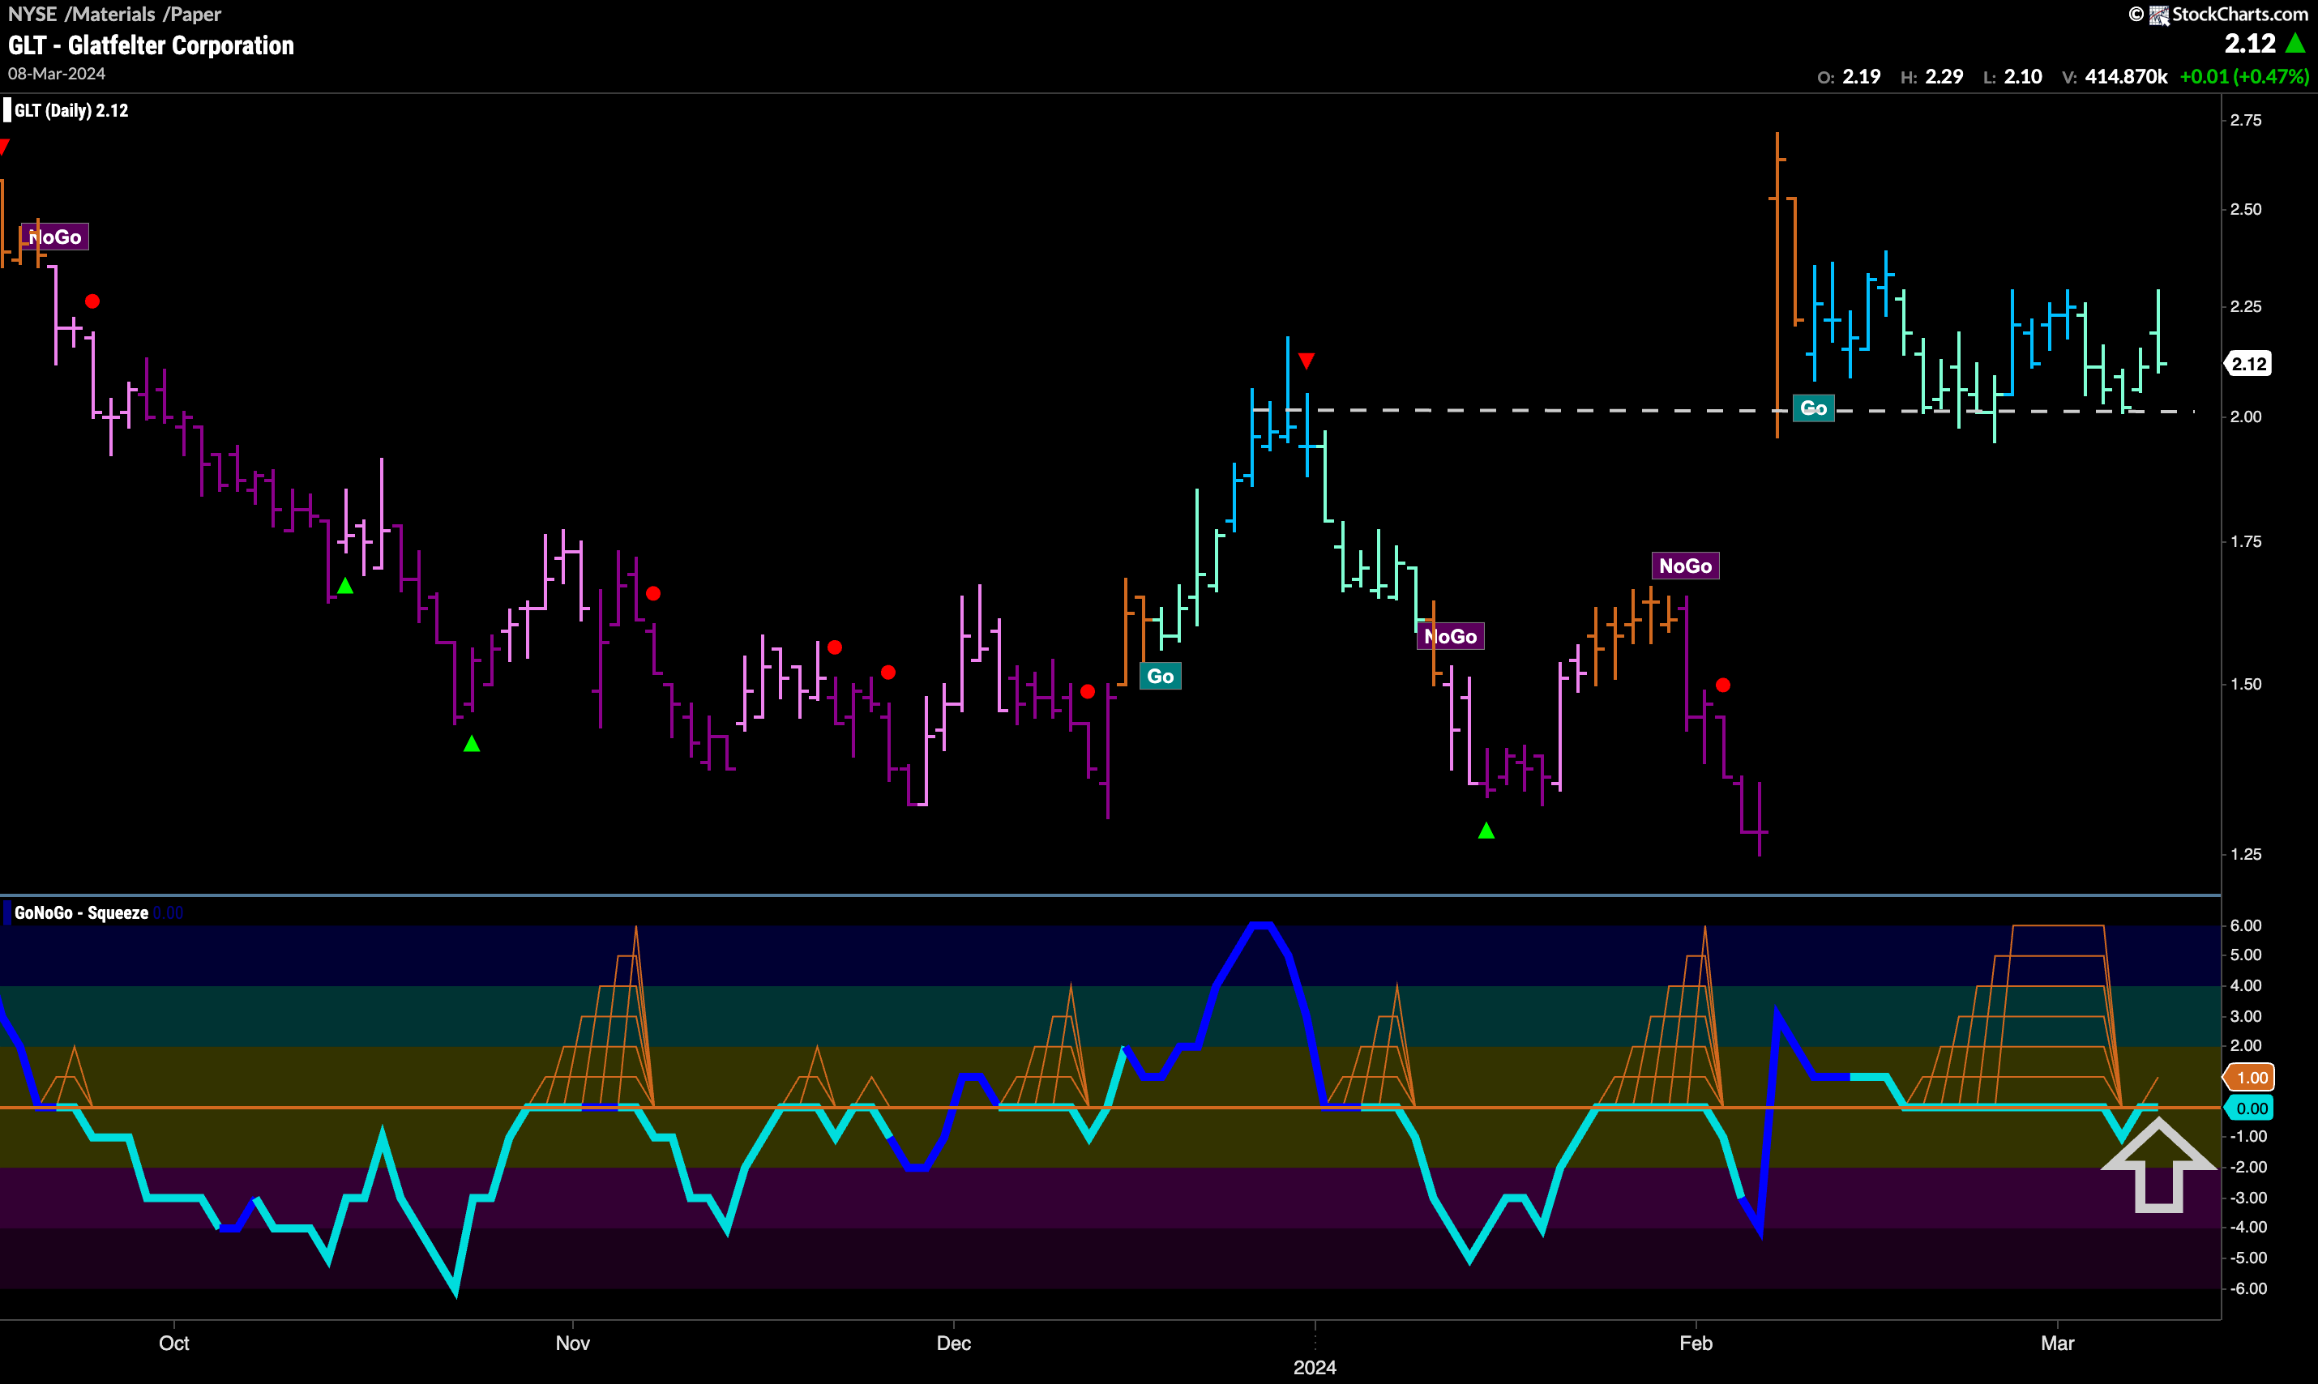2318x1384 pixels.
Task: Click the open value 2.19
Action: tap(1861, 76)
